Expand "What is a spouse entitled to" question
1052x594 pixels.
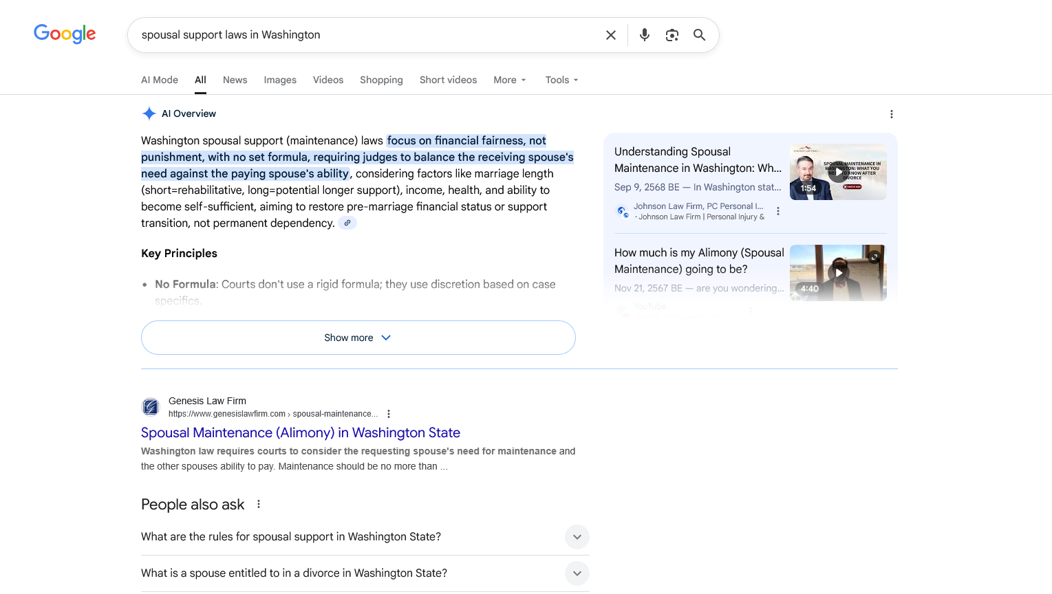(x=577, y=573)
